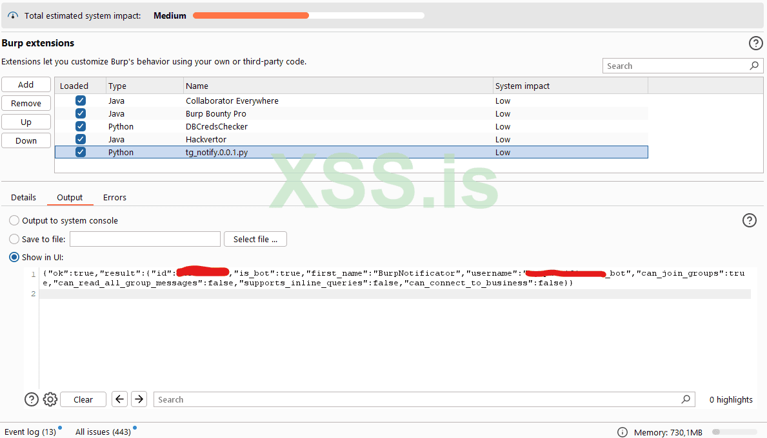Move extension Down button

(26, 140)
